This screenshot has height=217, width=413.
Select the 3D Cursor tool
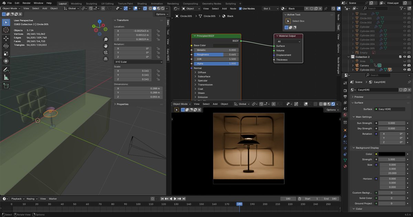tap(6, 30)
